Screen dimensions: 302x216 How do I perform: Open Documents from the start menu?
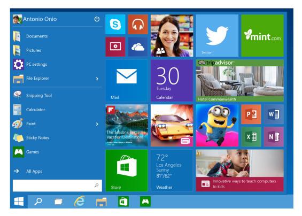[x=57, y=36]
